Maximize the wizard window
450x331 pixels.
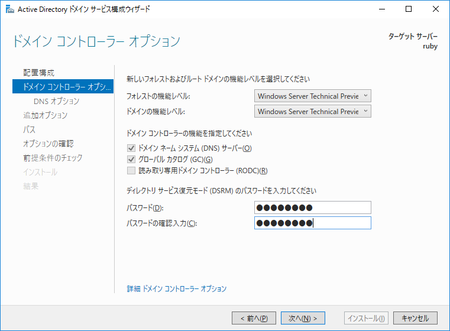pos(409,9)
